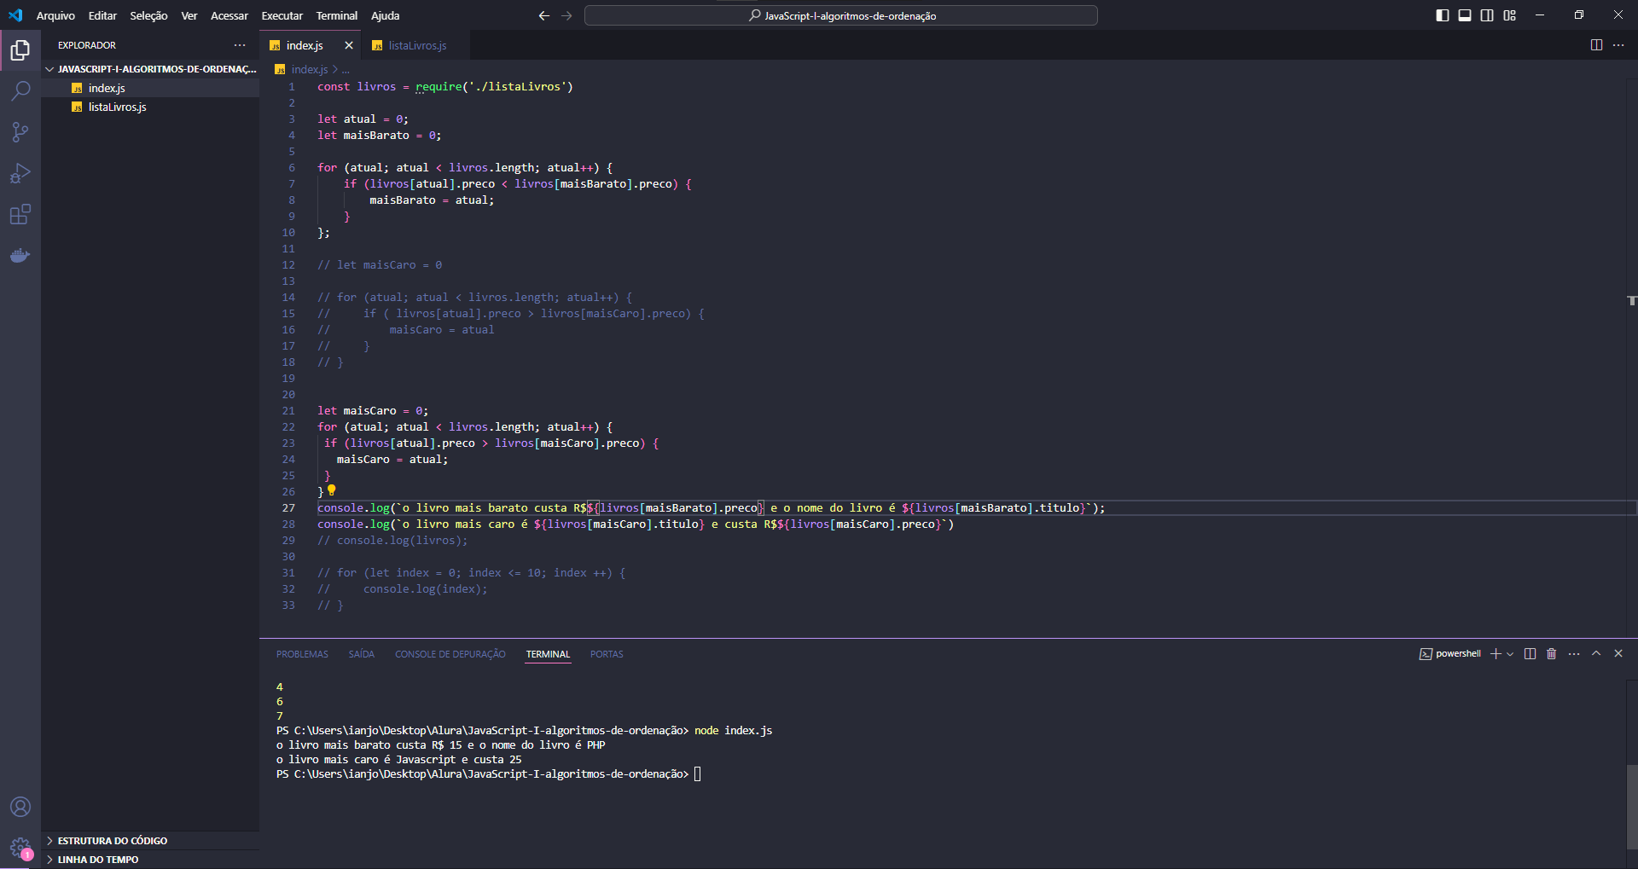Image resolution: width=1638 pixels, height=869 pixels.
Task: Open the Seleção menu
Action: pos(148,15)
